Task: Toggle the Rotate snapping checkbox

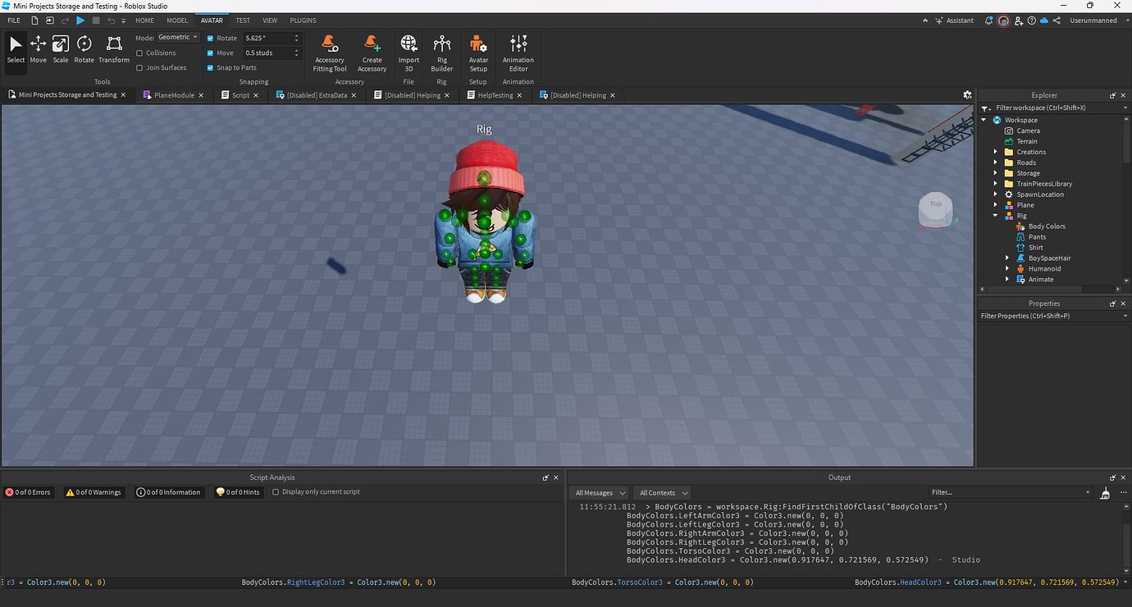Action: [x=210, y=39]
